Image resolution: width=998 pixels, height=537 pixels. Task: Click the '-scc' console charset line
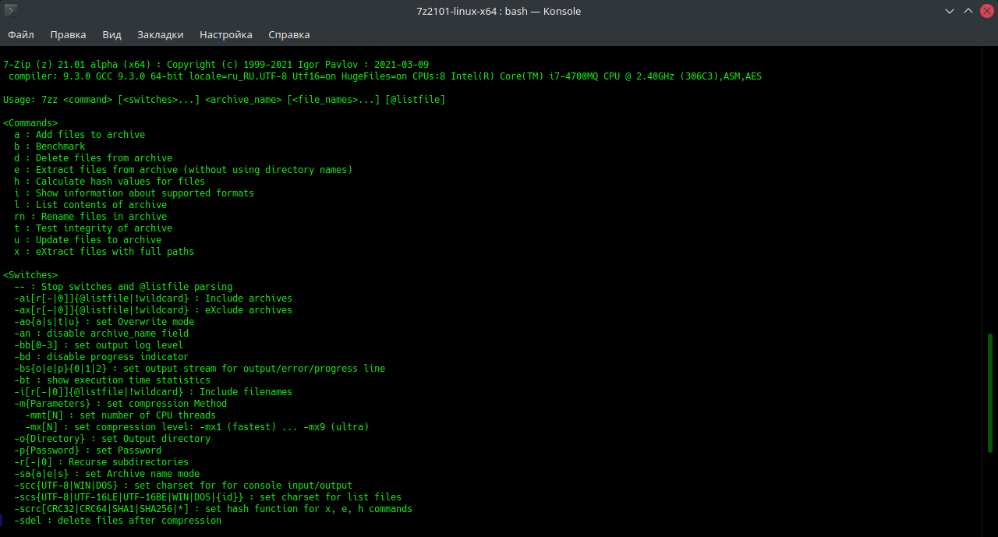(x=183, y=486)
